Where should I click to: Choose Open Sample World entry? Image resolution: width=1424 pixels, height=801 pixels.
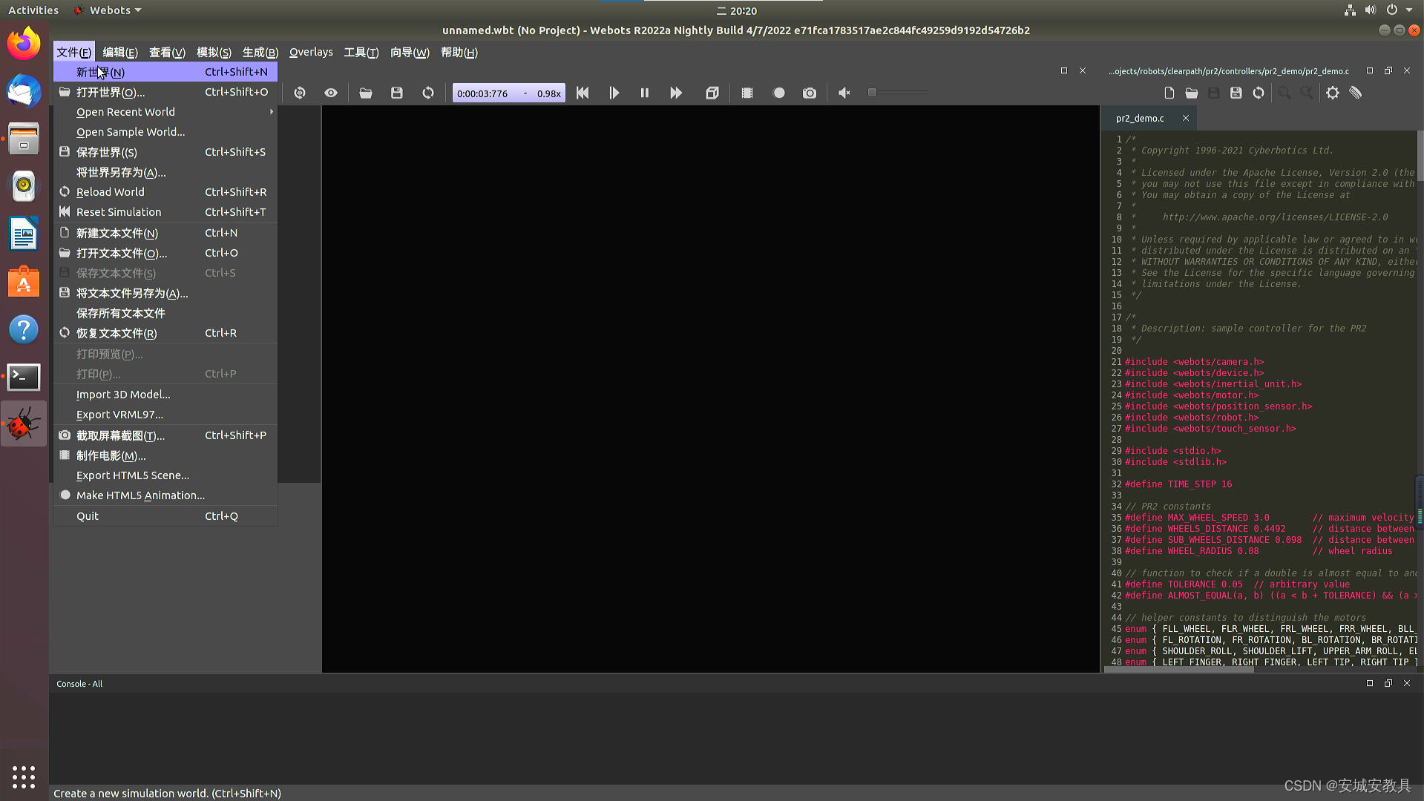point(165,132)
